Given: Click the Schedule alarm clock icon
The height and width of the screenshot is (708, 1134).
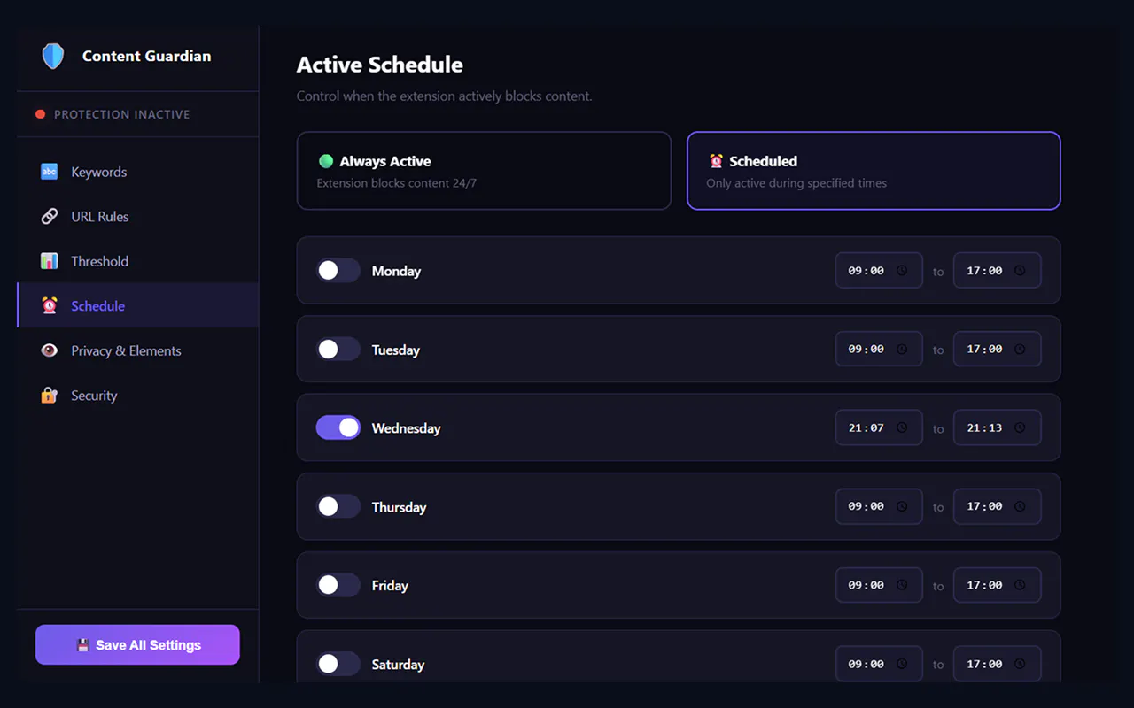Looking at the screenshot, I should 50,306.
